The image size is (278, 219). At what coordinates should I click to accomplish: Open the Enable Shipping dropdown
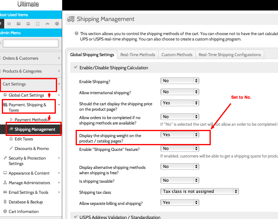[x=180, y=81]
